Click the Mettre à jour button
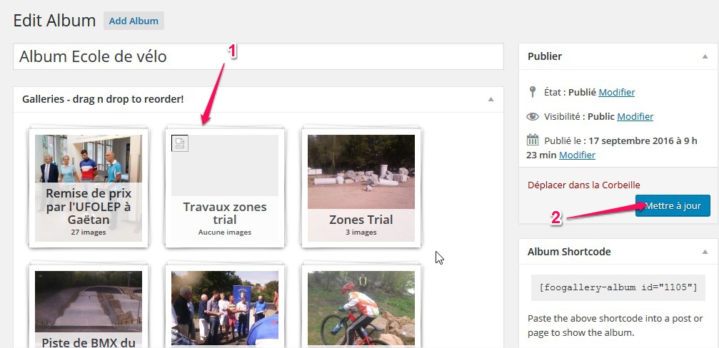719x348 pixels. click(673, 206)
